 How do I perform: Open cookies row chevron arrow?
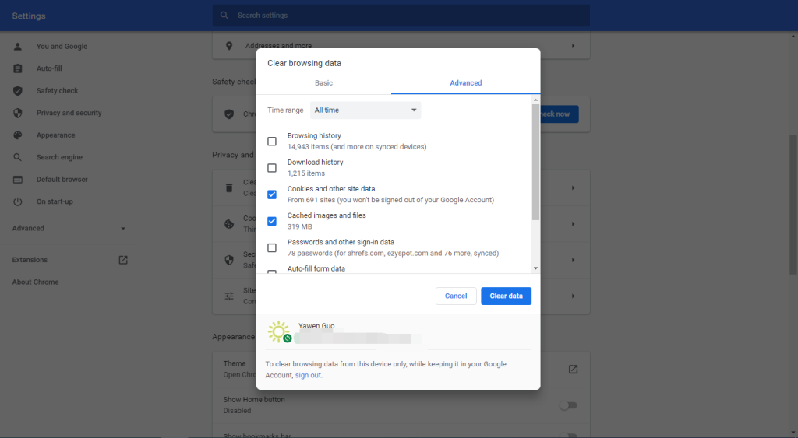(x=573, y=224)
